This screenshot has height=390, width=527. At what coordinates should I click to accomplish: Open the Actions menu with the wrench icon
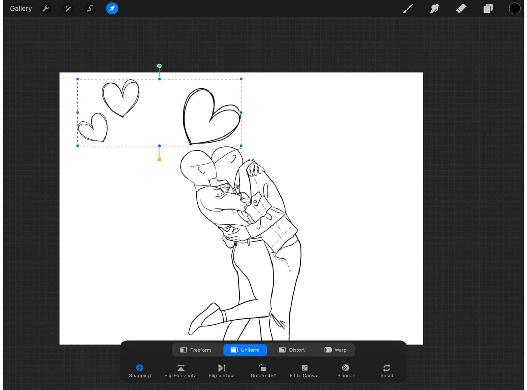tap(46, 8)
